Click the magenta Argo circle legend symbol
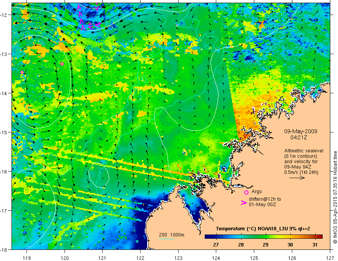 coord(246,192)
